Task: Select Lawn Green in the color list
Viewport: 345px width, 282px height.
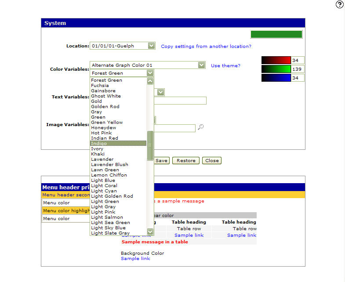Action: click(x=118, y=170)
